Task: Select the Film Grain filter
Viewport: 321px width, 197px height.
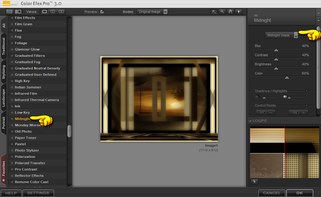Action: [x=23, y=24]
